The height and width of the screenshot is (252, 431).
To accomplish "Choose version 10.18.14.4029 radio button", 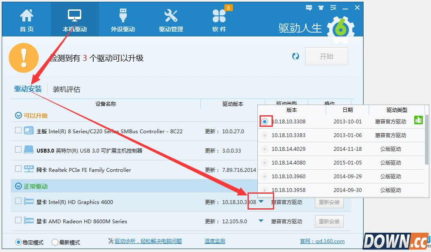I will (265, 149).
